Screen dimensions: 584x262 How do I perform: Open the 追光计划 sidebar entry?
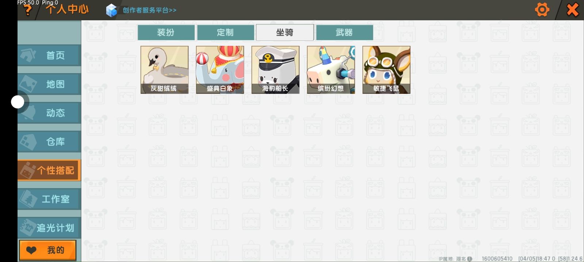[x=49, y=228]
